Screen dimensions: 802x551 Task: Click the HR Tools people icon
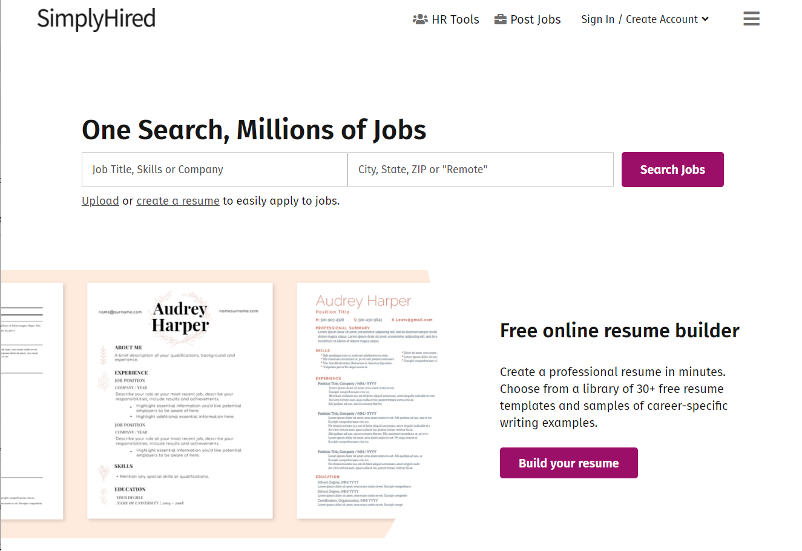coord(420,19)
